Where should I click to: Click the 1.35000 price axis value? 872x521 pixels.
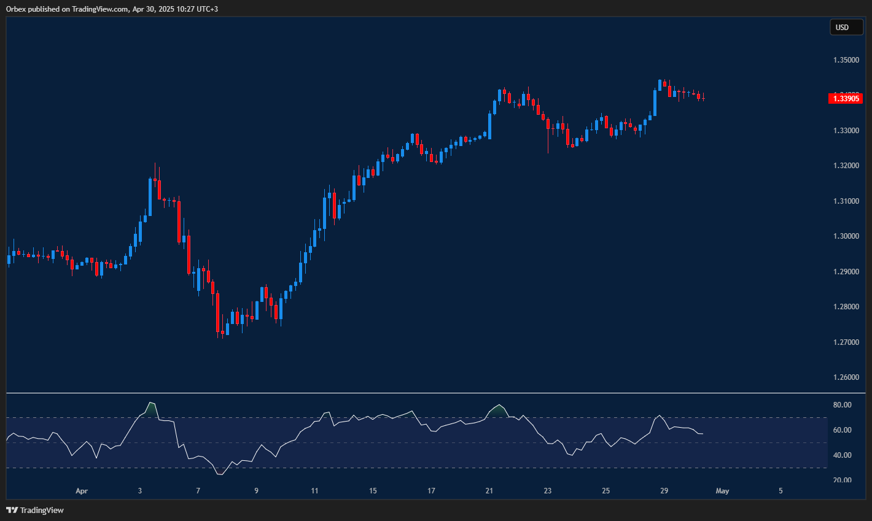(845, 60)
